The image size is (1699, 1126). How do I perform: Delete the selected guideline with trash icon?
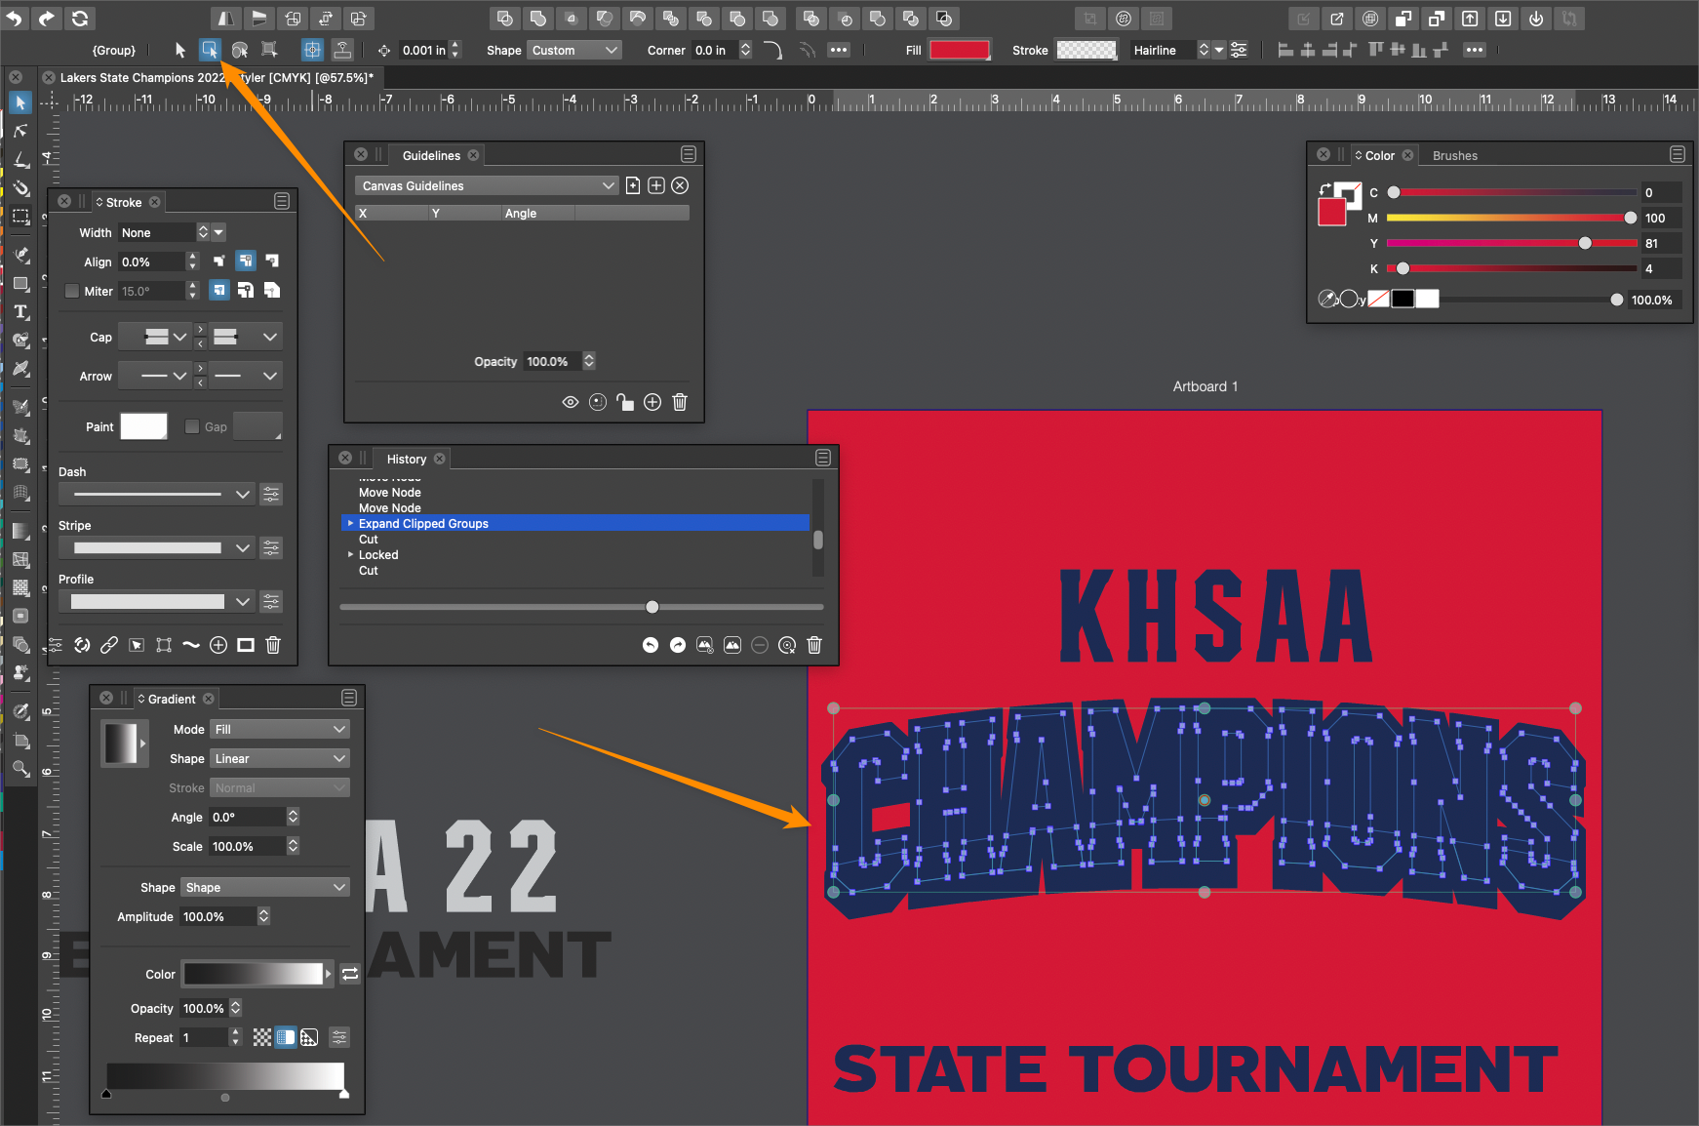pos(680,402)
